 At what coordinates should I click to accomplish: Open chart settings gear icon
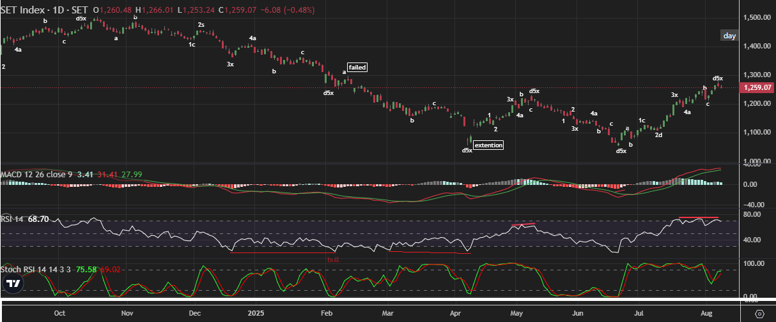point(759,314)
